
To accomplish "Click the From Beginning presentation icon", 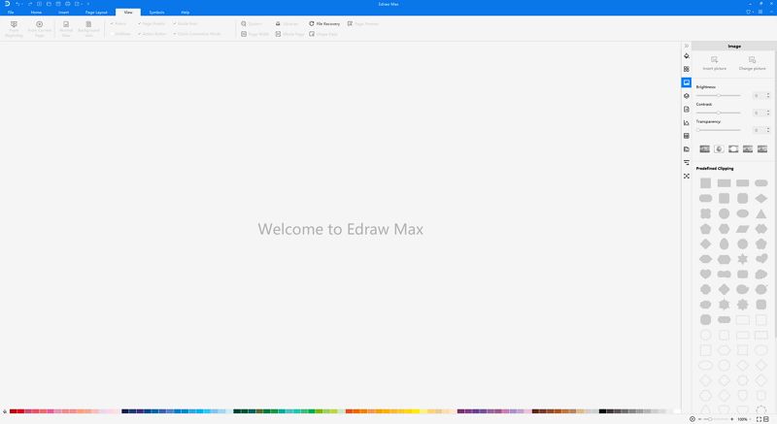I will point(14,24).
